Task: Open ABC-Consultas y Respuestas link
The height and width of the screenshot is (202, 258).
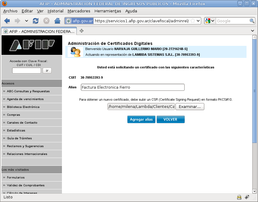Action: (28, 91)
